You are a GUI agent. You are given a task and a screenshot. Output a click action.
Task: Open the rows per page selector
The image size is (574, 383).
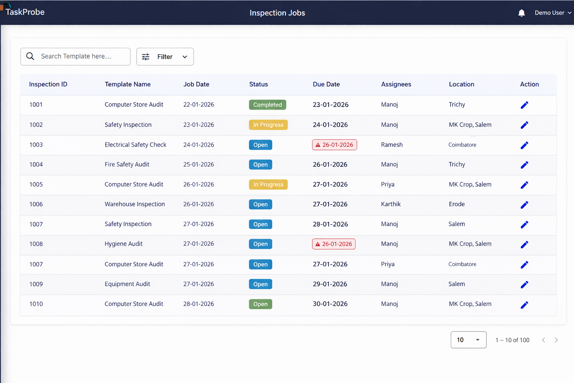[468, 340]
